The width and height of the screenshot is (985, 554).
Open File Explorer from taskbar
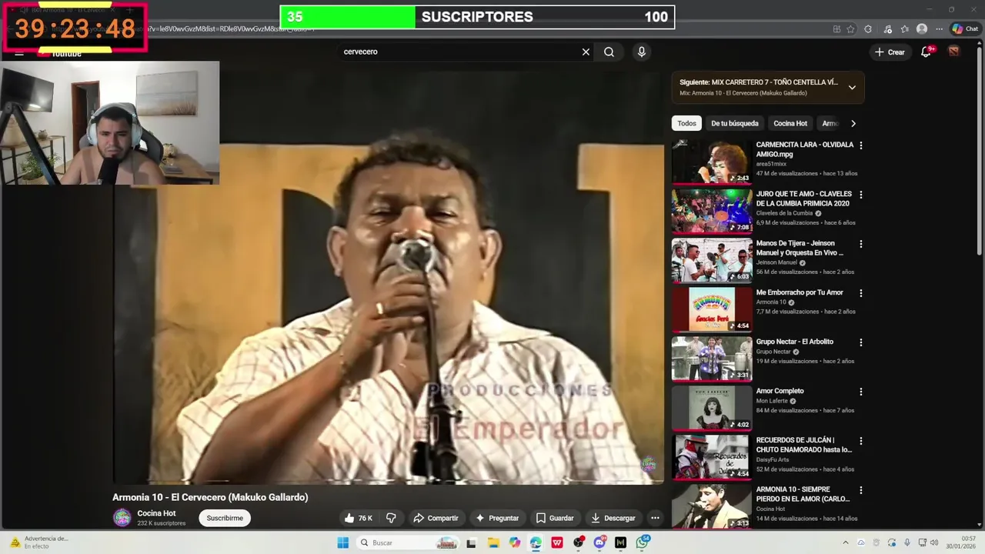click(493, 542)
